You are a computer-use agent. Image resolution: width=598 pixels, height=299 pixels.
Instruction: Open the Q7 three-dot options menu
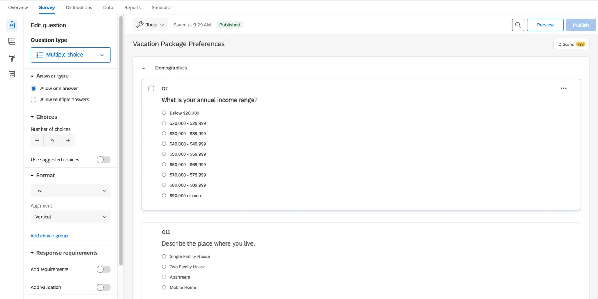click(x=564, y=88)
